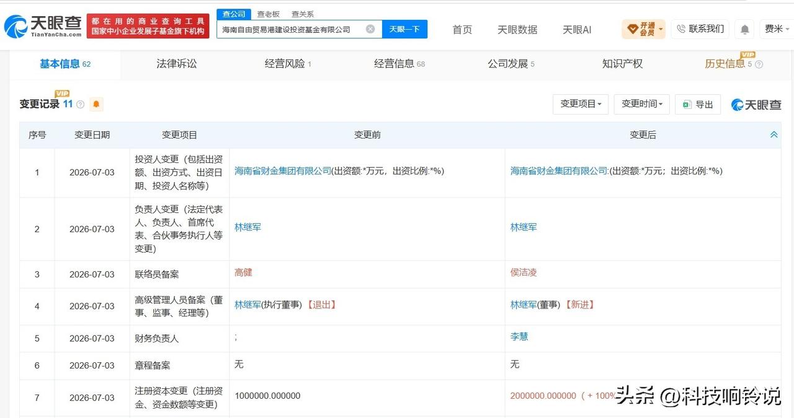This screenshot has width=794, height=418.
Task: Click the help icon next to 历史信息
Action: 759,64
